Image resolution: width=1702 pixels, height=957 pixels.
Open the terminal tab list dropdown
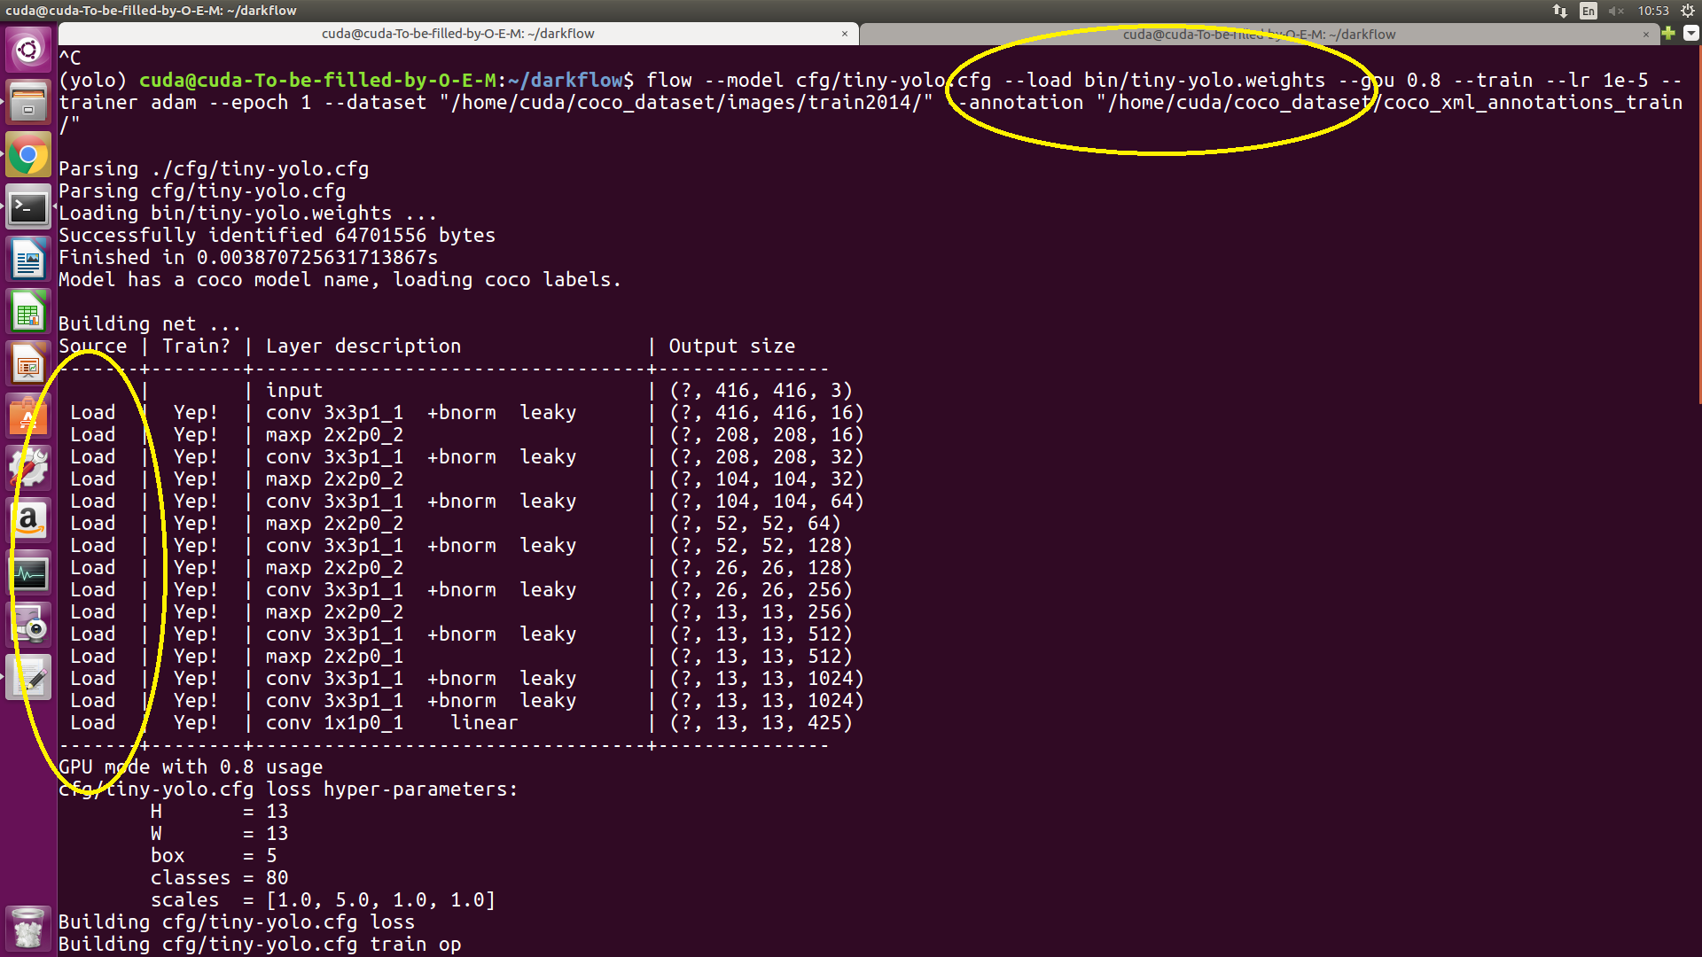tap(1690, 34)
